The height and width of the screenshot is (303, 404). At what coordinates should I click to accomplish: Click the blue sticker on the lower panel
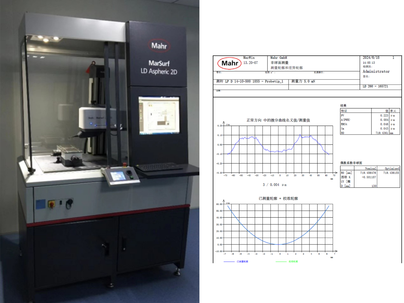point(40,204)
